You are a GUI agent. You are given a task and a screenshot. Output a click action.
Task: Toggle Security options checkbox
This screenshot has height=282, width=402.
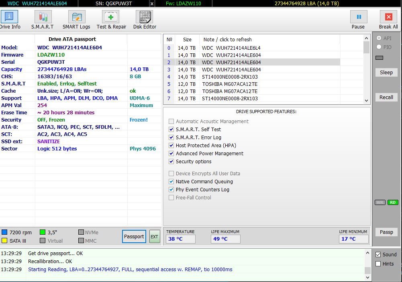(171, 161)
